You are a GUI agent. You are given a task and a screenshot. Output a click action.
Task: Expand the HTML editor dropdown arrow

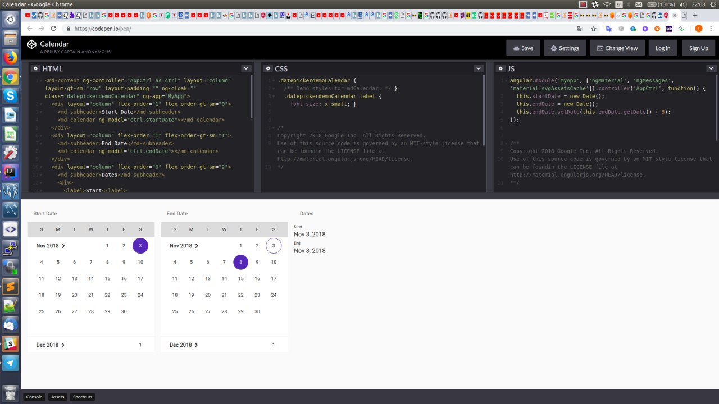point(246,68)
